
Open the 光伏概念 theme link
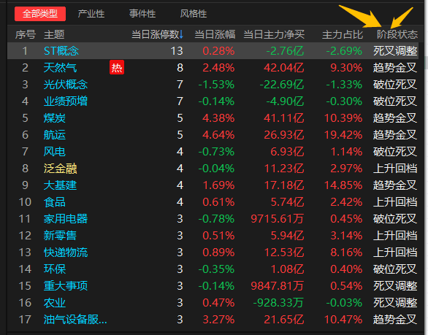coord(66,85)
